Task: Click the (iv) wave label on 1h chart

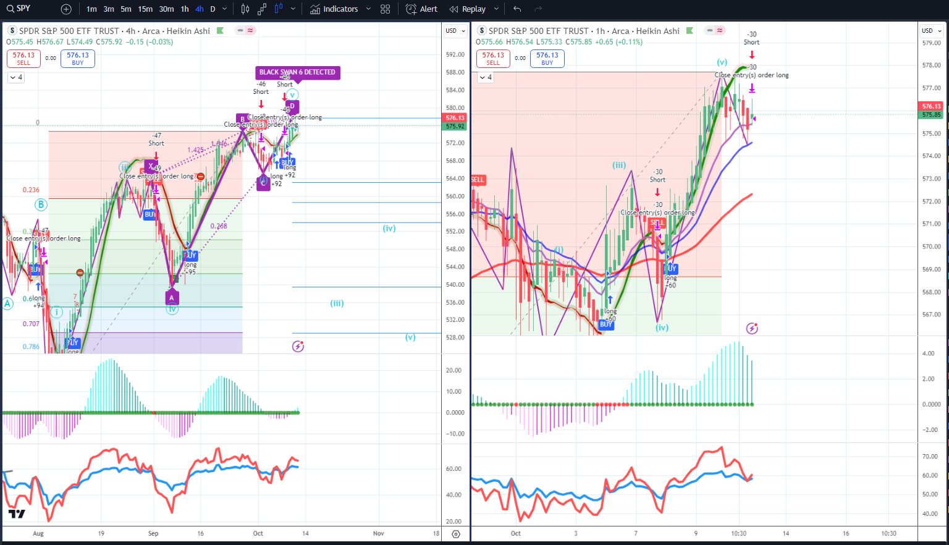Action: tap(662, 327)
